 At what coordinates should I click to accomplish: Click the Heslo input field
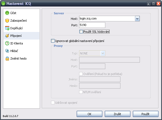(100, 86)
